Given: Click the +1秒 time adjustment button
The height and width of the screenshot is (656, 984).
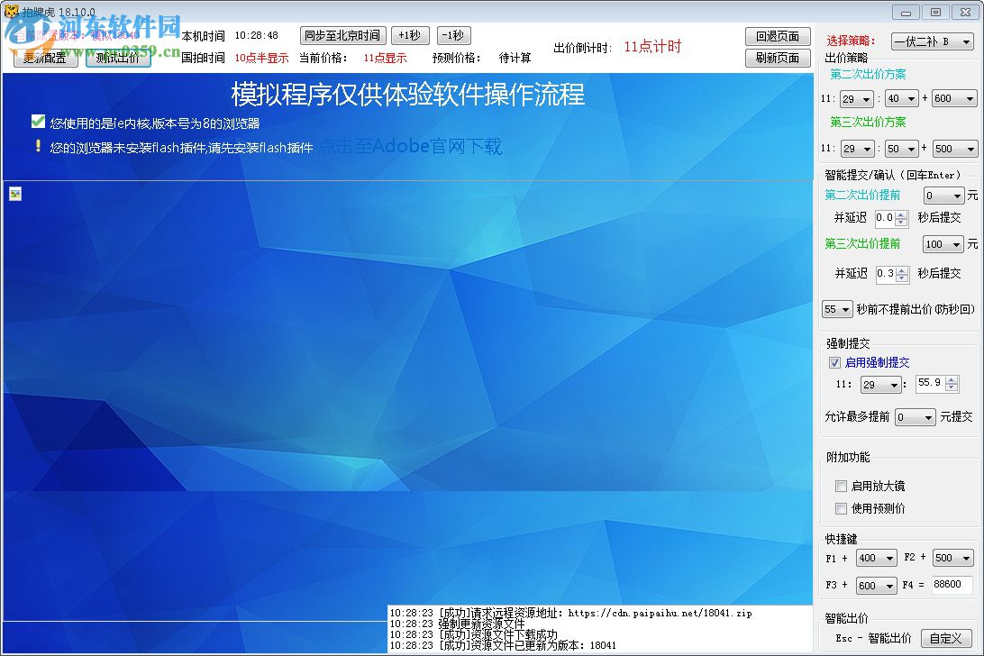Looking at the screenshot, I should [x=410, y=35].
